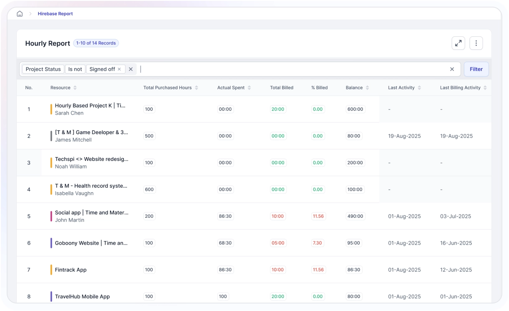The image size is (509, 311).
Task: Clear the filter search bar
Action: coord(452,69)
